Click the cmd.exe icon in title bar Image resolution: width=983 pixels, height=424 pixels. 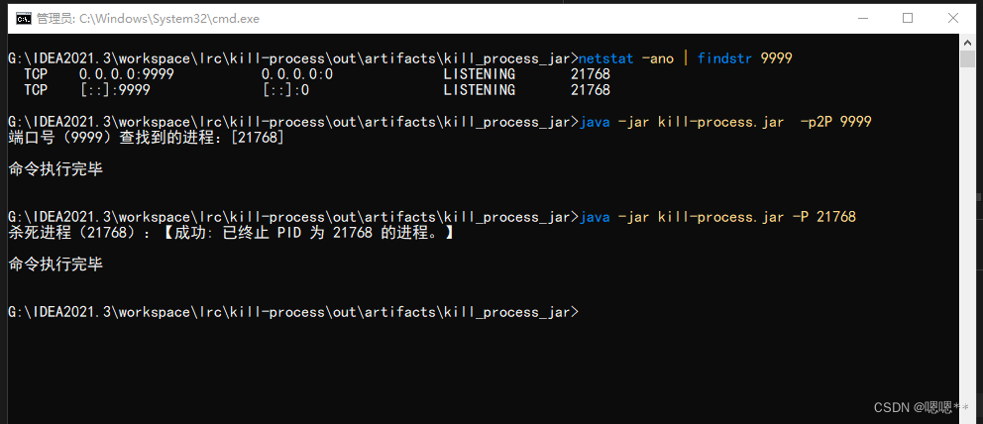pos(24,19)
